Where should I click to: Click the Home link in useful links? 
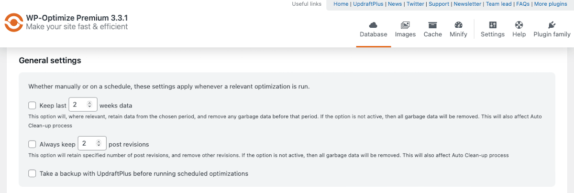pos(341,4)
